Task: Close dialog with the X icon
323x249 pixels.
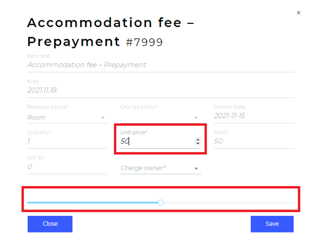Action: (x=298, y=13)
